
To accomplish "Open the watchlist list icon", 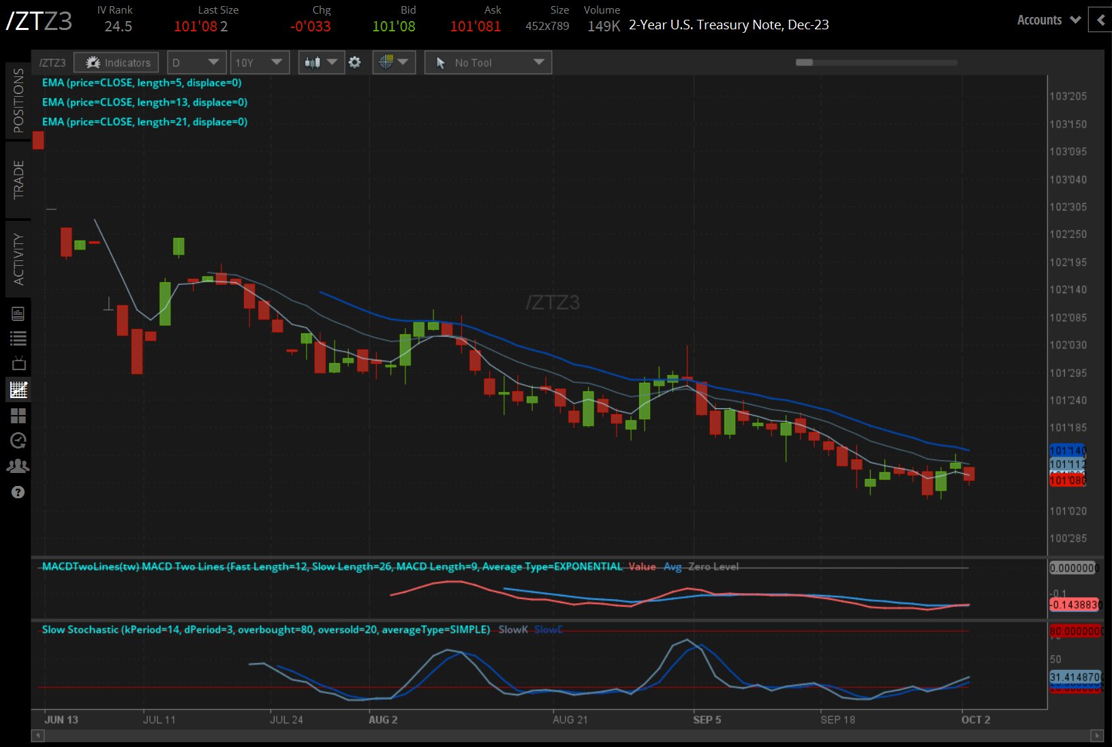I will [x=18, y=338].
